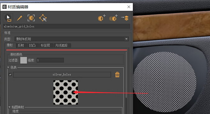Duplicate material with double-sphere plus icon
This screenshot has height=114, width=210.
pos(113,18)
